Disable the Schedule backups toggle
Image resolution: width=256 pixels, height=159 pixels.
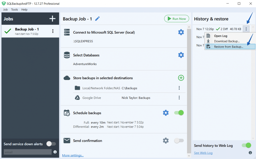click(179, 113)
